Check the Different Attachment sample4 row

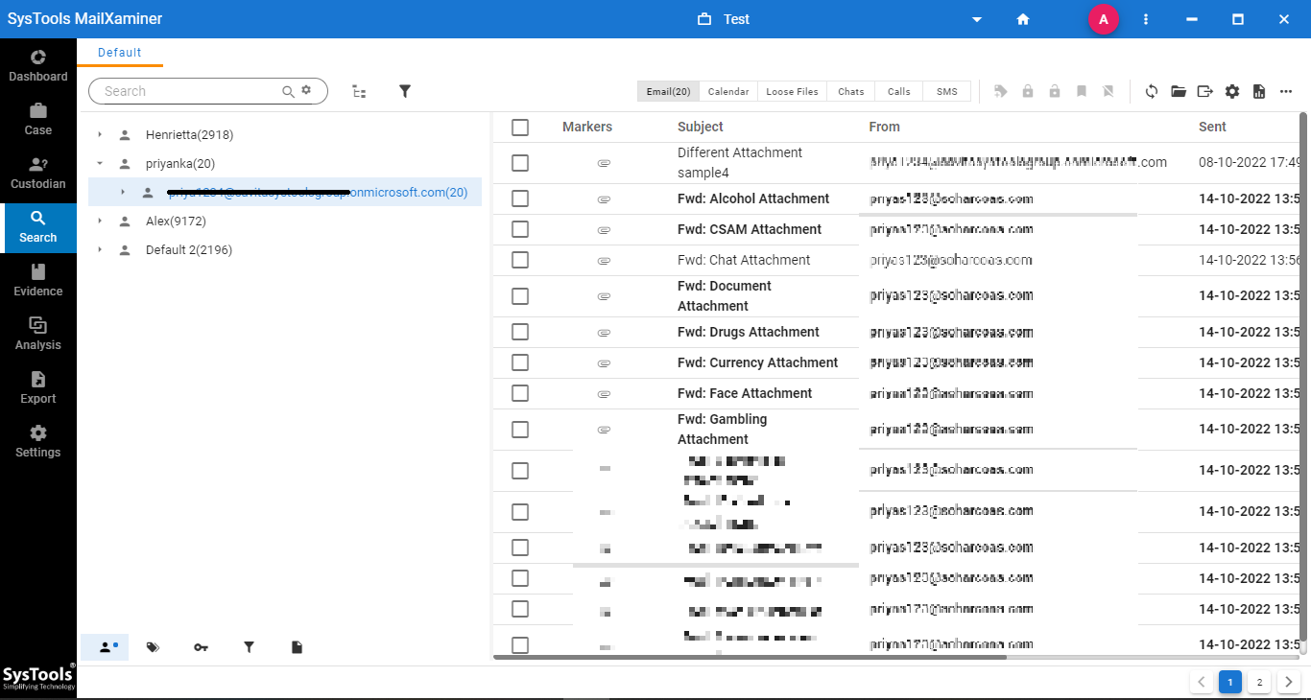520,163
